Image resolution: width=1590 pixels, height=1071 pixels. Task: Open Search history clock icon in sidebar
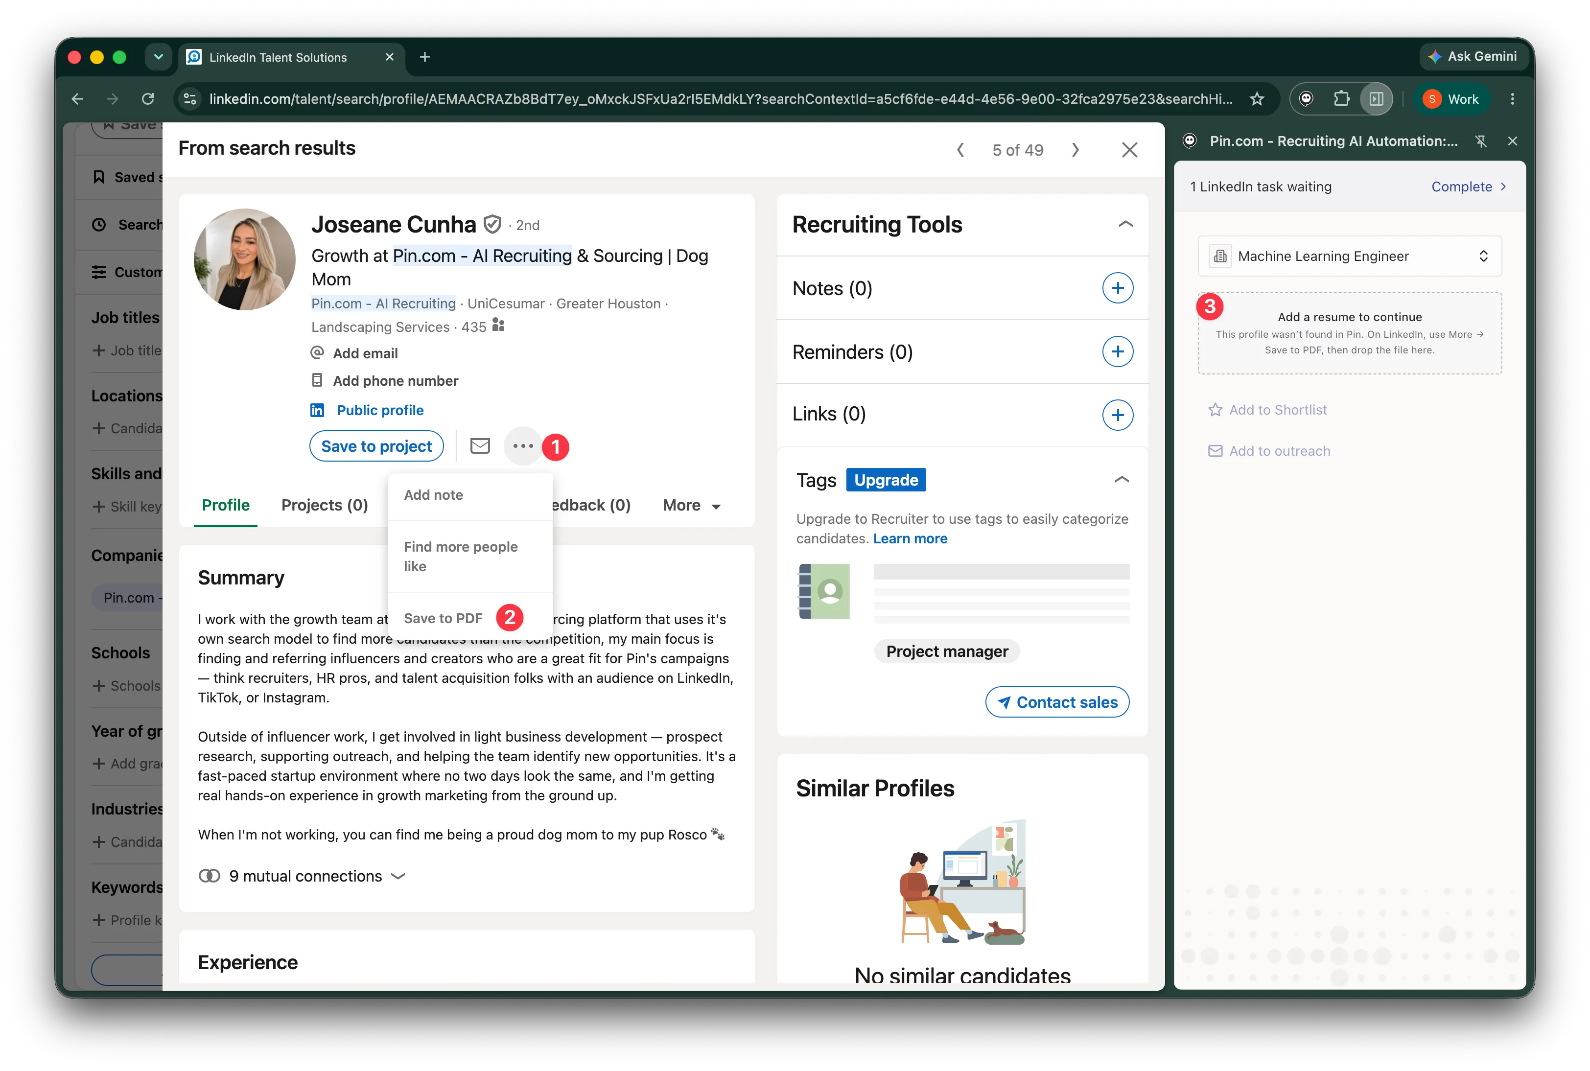(99, 225)
